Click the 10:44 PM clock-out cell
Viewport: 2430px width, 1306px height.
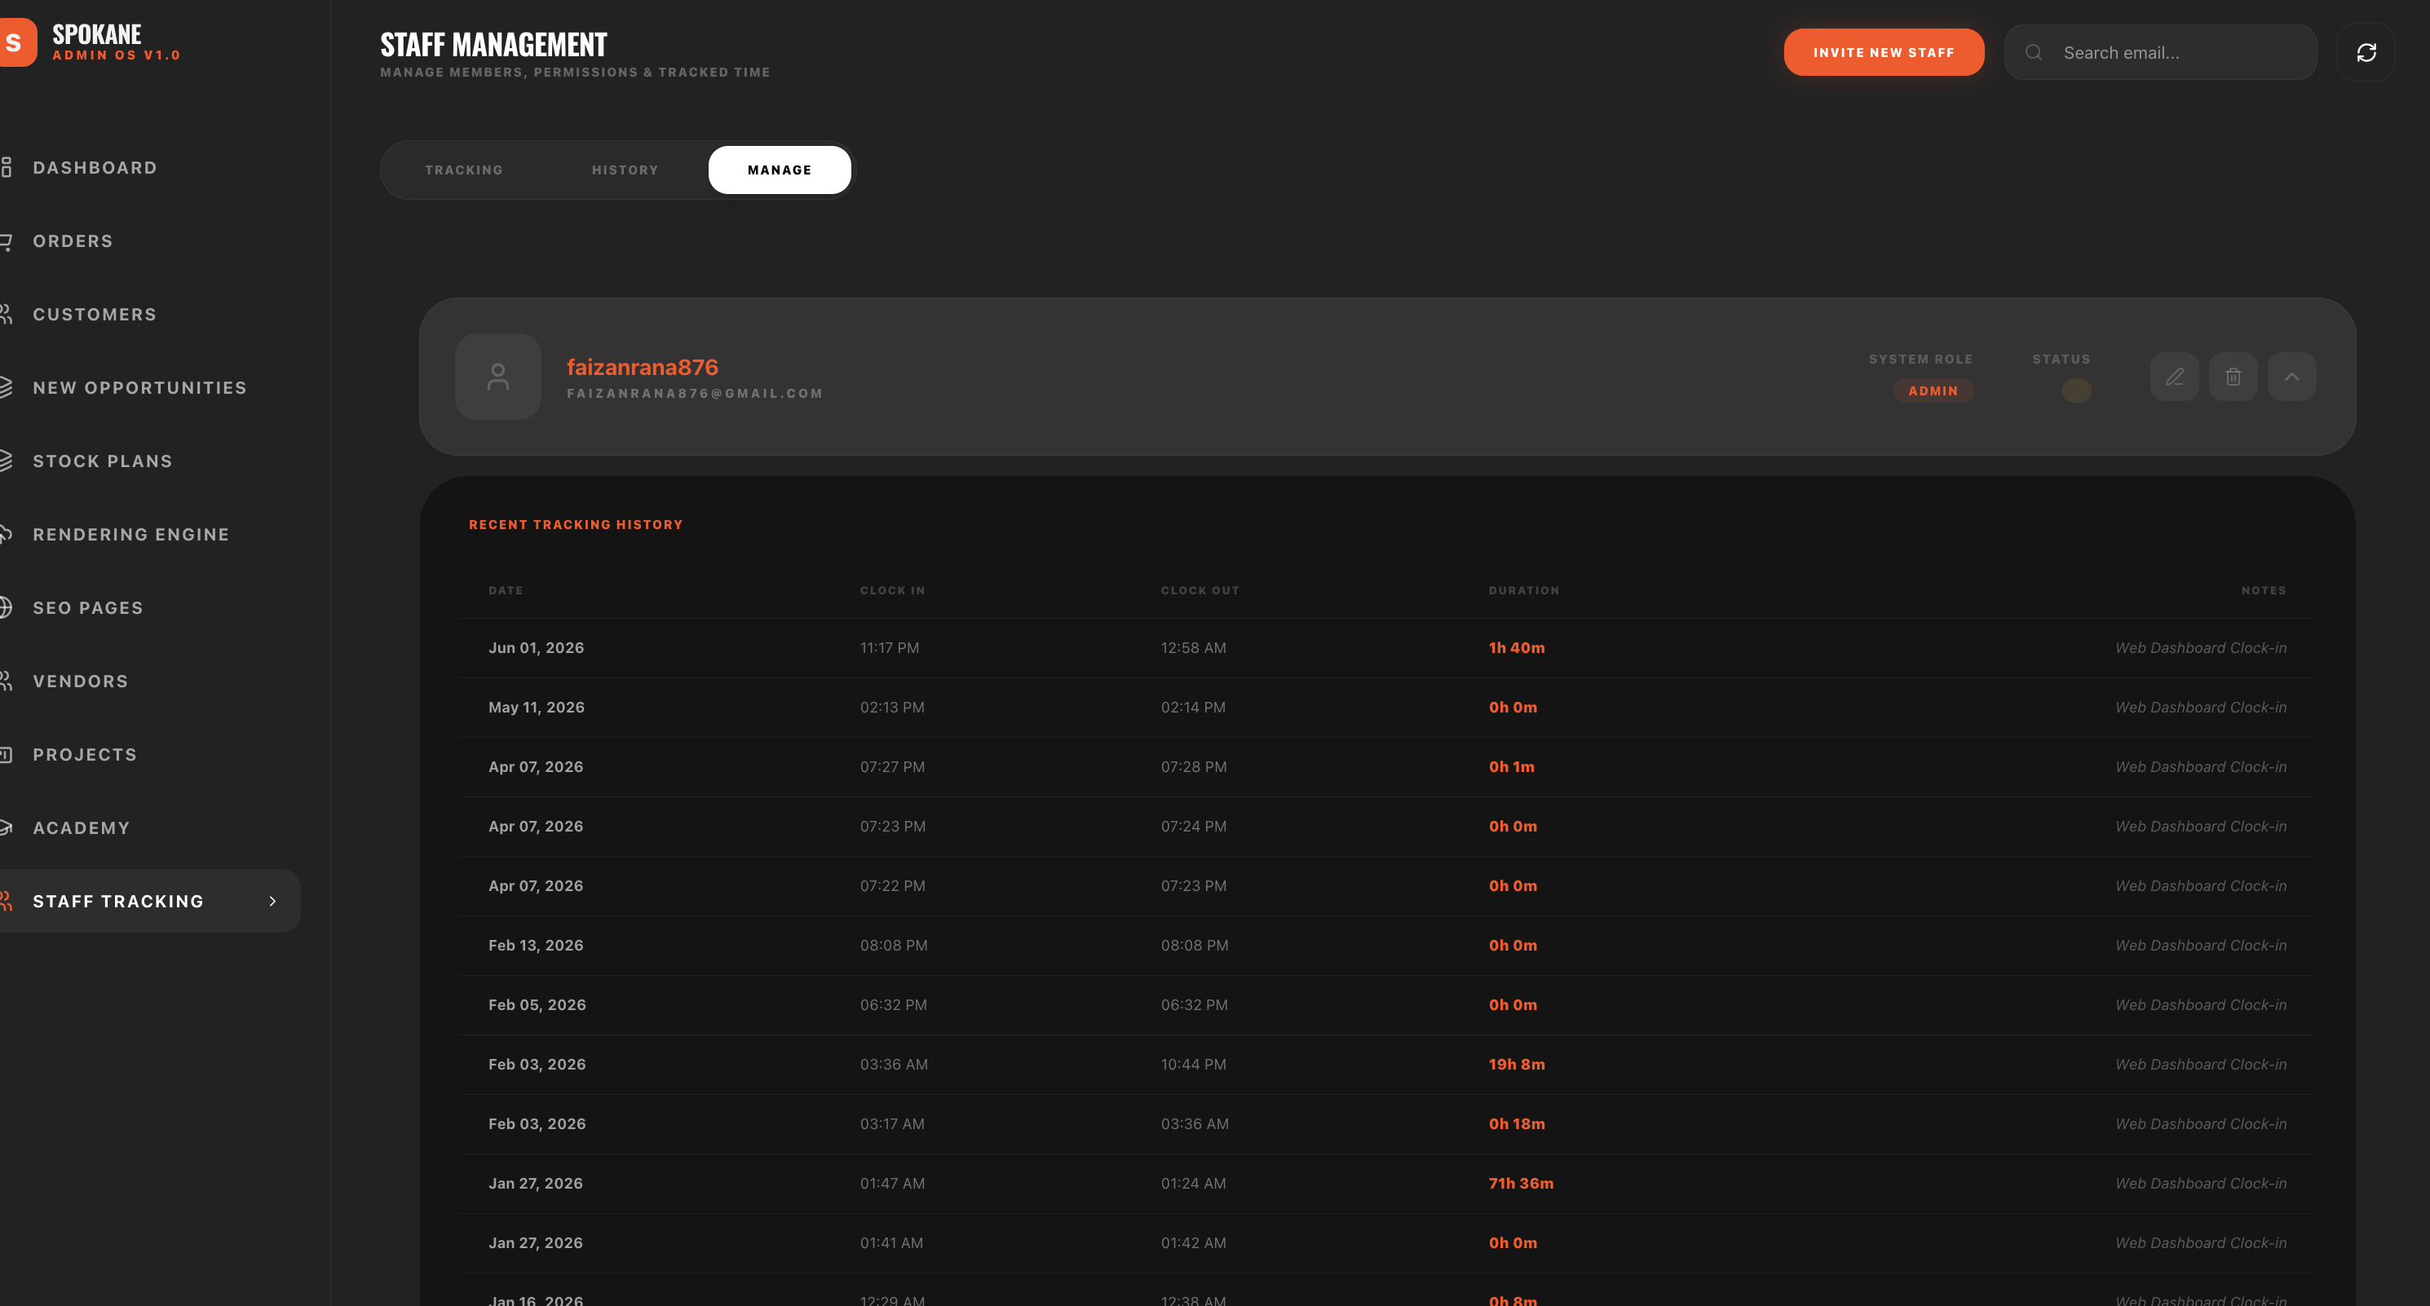[1193, 1065]
